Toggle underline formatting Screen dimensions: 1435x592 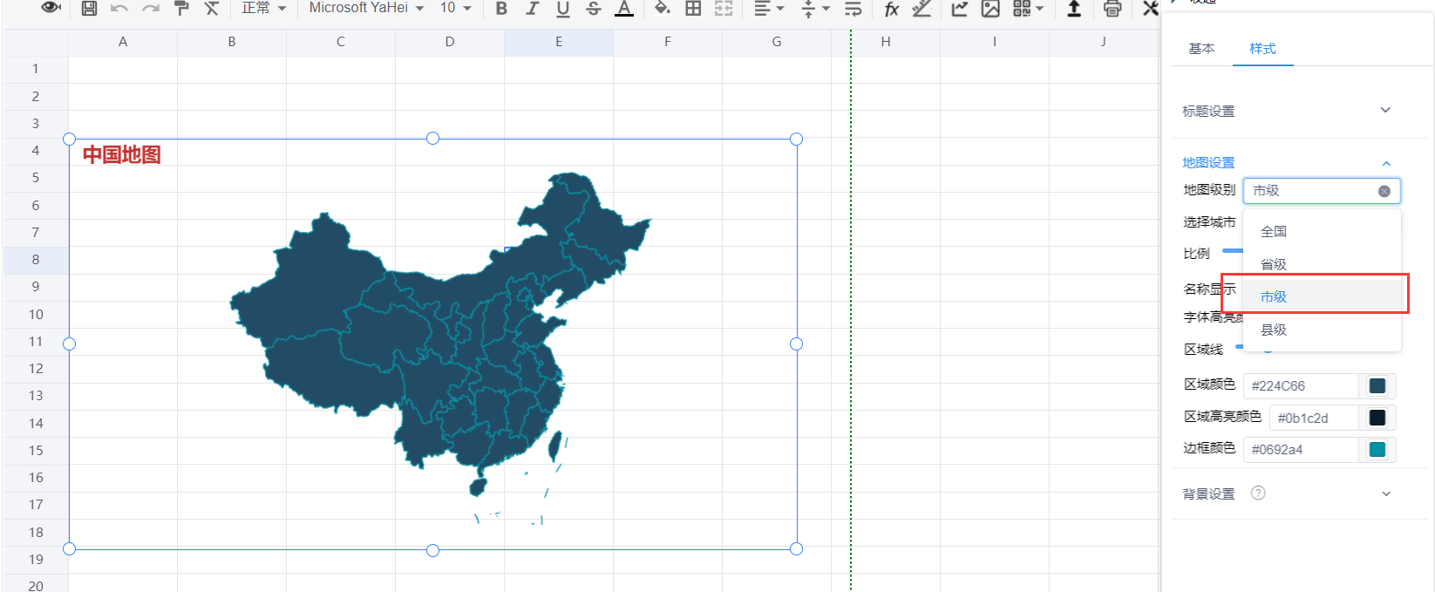point(562,9)
